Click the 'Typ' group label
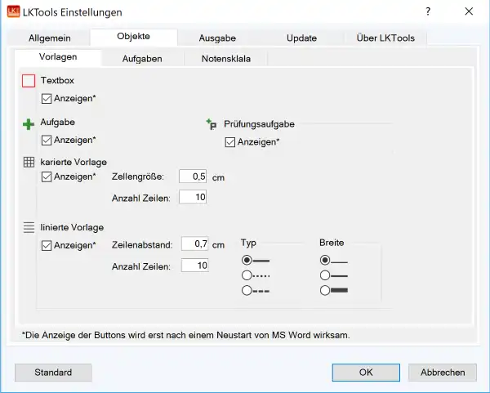490x393 pixels. coord(248,243)
